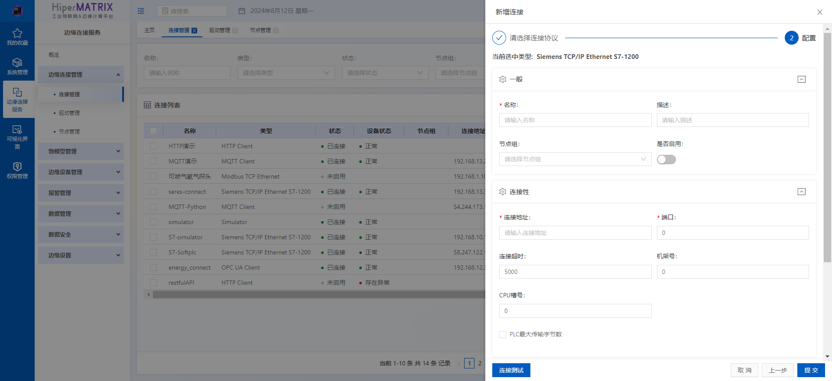The image size is (832, 381).
Task: Click the panel's vertical scrollbar
Action: 827,147
